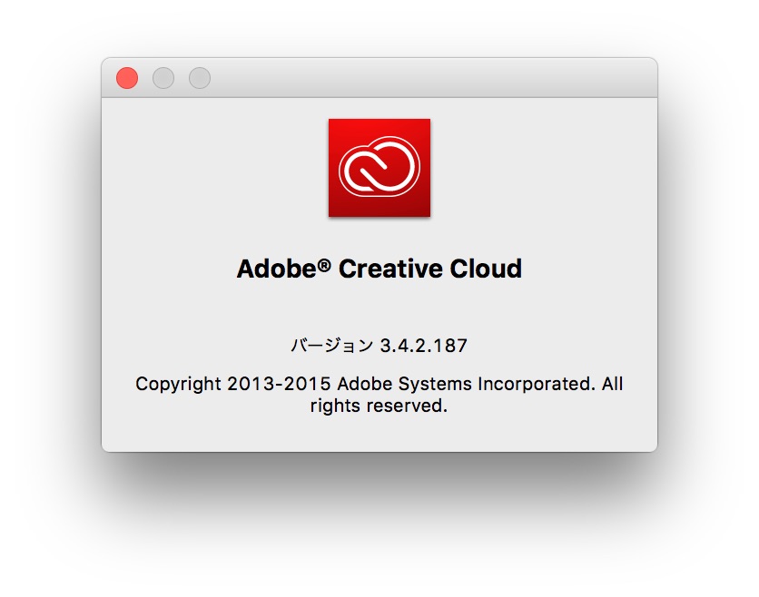
Task: Click the version number 3.4.2.187
Action: 424,346
